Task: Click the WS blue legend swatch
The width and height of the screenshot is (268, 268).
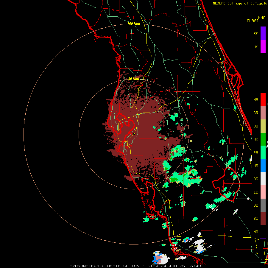Action: pyautogui.click(x=263, y=166)
